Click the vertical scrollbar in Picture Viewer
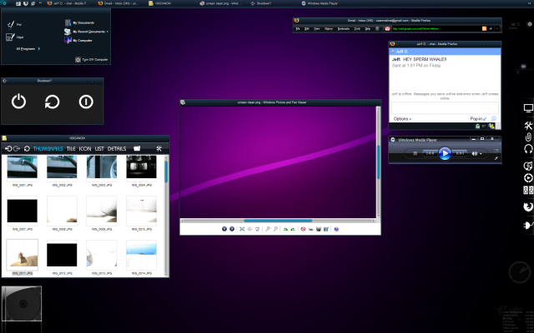The image size is (534, 333). coord(378,162)
